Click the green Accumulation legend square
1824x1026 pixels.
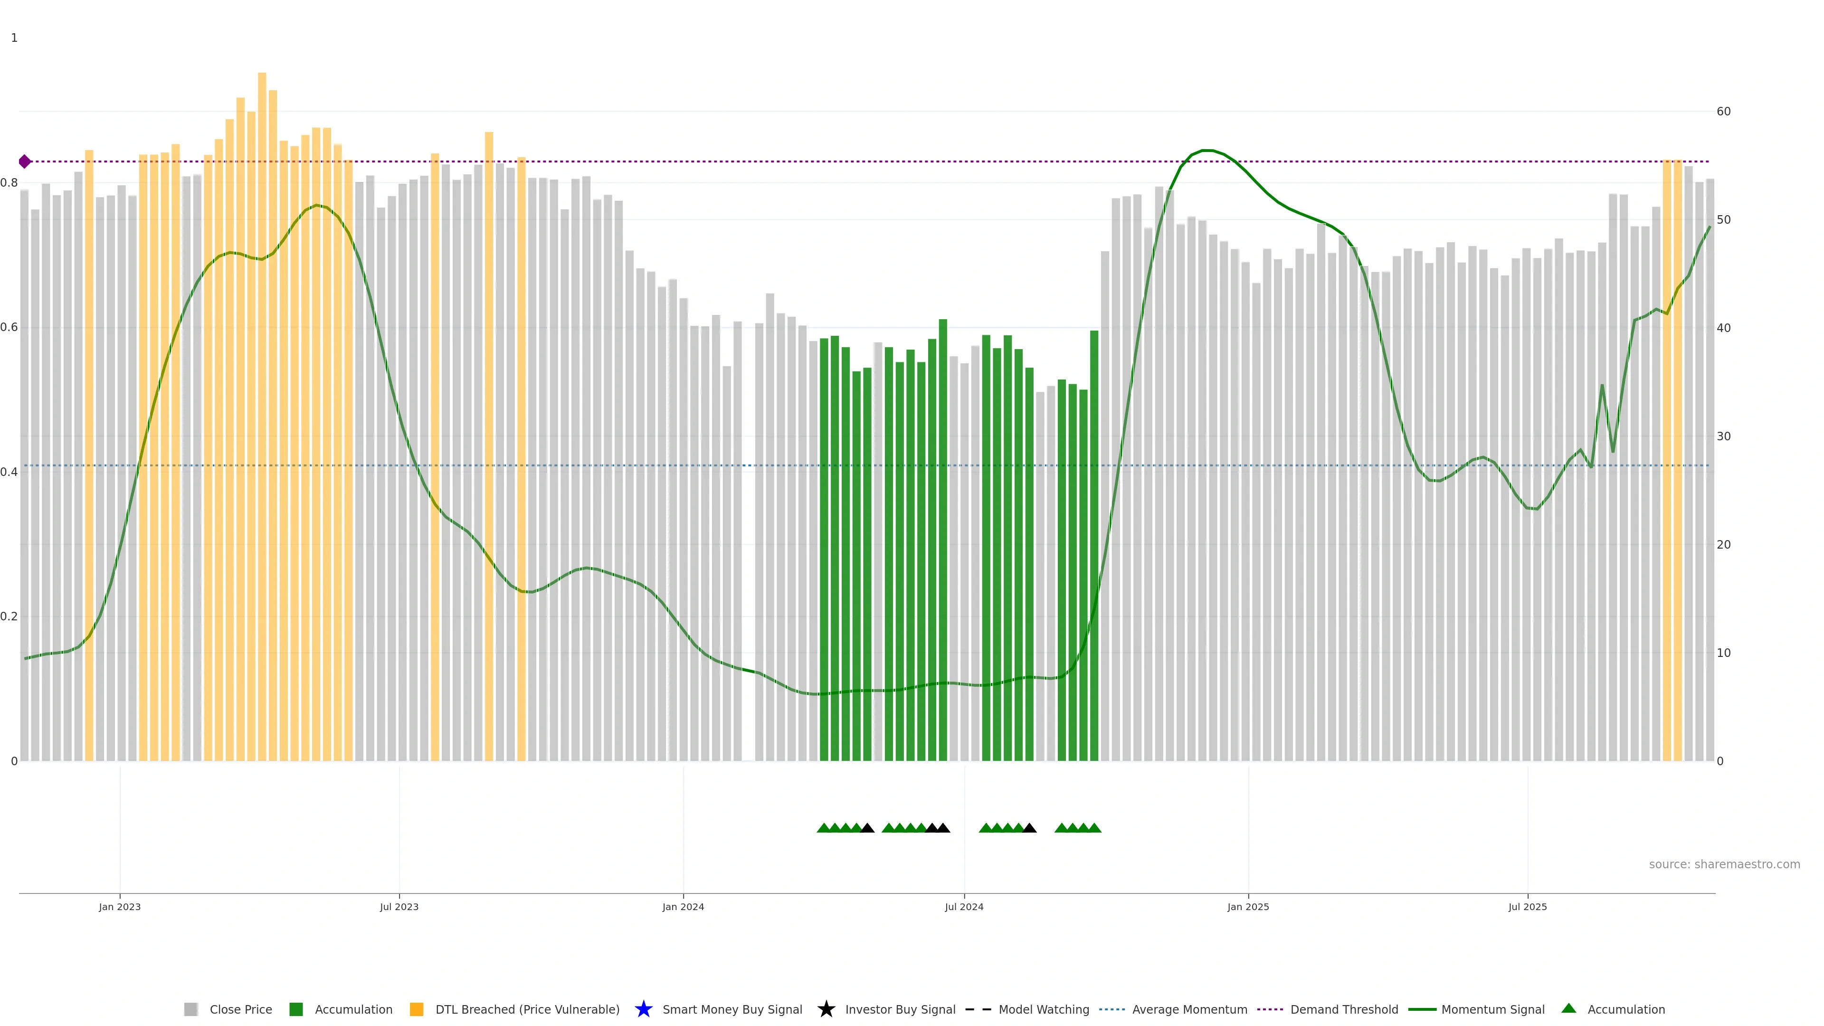pos(296,1009)
